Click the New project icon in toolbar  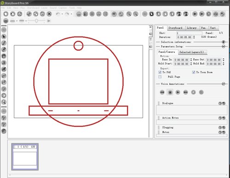click(6, 14)
